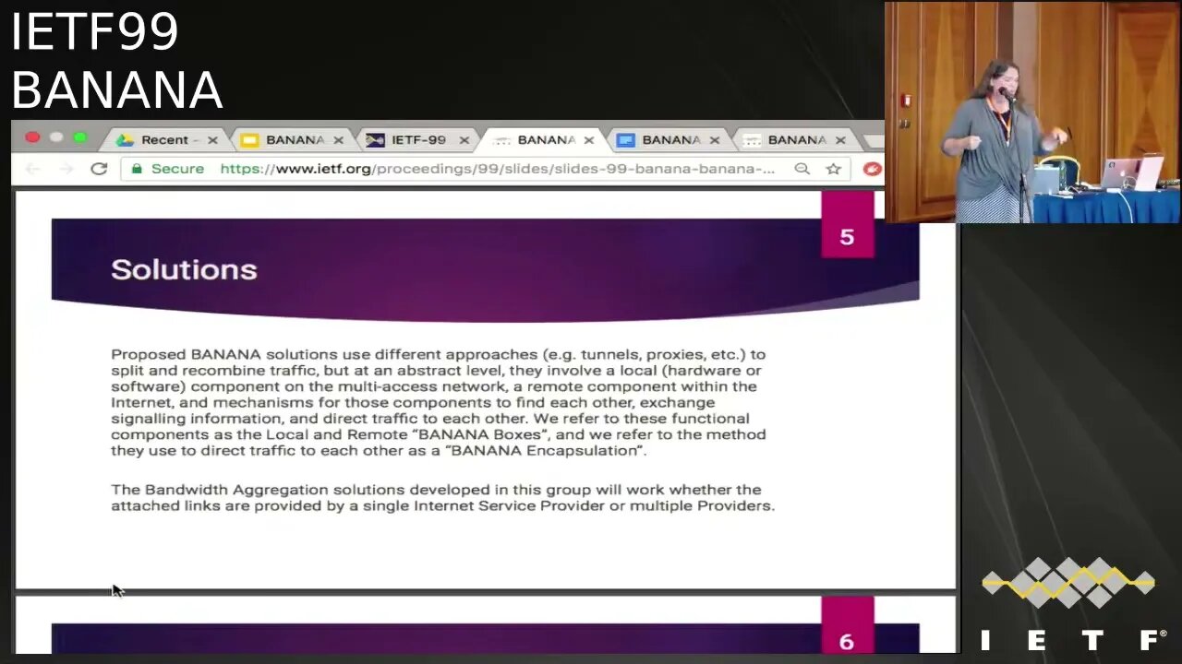Click the Solutions slide heading

click(x=184, y=269)
